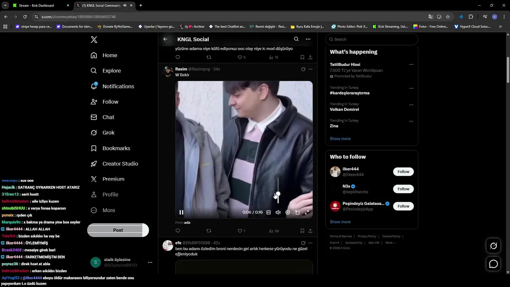Reply to Rasim's post
This screenshot has width=510, height=287.
(x=178, y=230)
